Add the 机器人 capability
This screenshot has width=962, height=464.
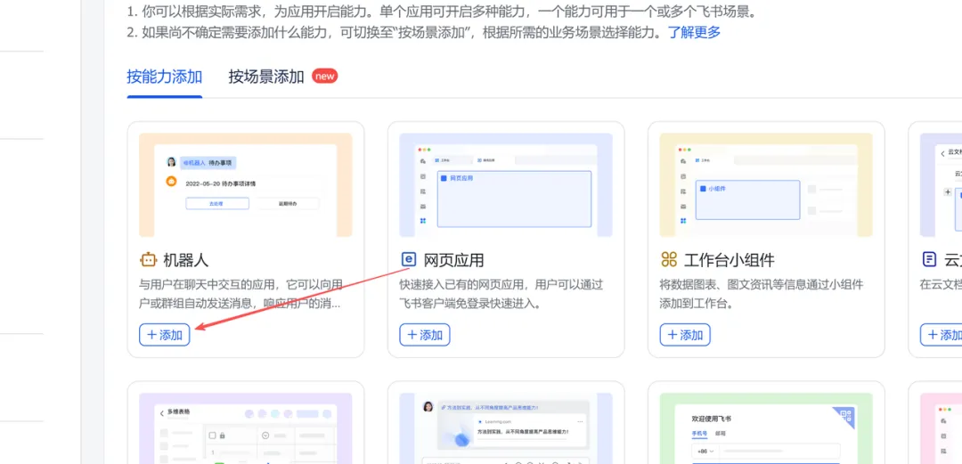(x=165, y=335)
